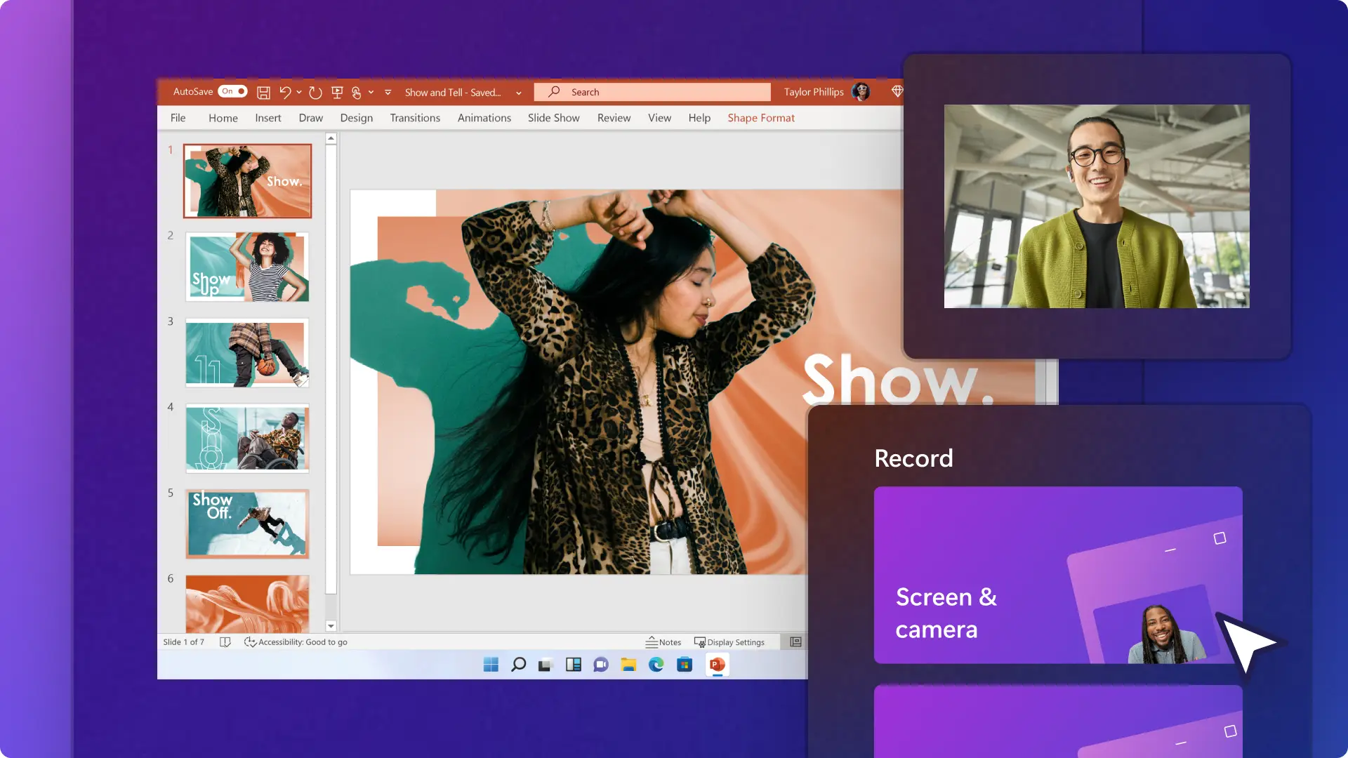Viewport: 1348px width, 758px height.
Task: Expand user profile options for Taylor Phillips
Action: (x=859, y=92)
